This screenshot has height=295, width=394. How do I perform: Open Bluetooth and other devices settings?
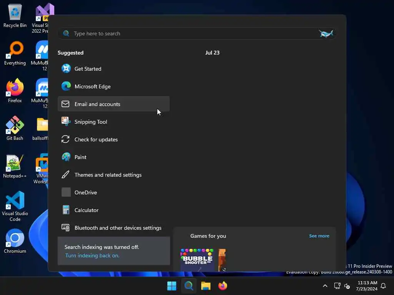(114, 228)
